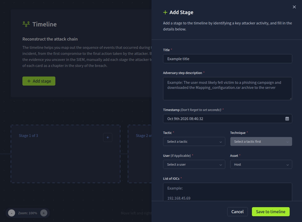Click Save to timeline
Screen dimensions: 302x222
click(x=271, y=212)
